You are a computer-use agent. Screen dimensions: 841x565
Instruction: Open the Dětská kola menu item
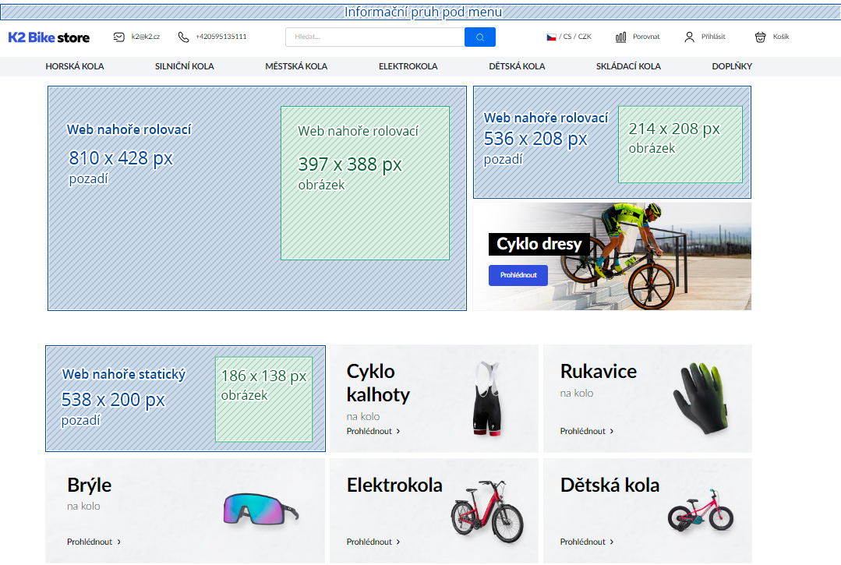(x=517, y=66)
